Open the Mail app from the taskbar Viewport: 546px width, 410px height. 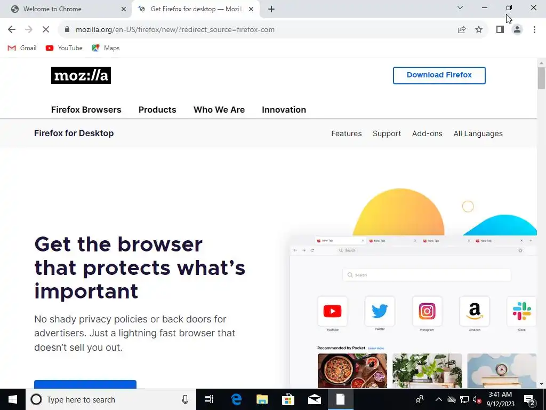[315, 399]
